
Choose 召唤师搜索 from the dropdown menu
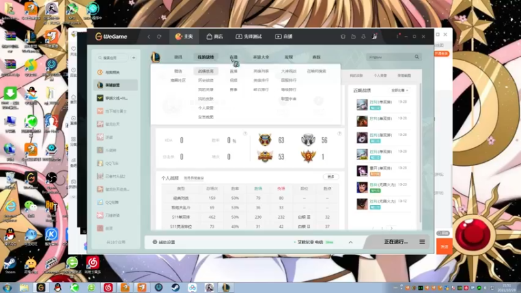click(x=317, y=71)
